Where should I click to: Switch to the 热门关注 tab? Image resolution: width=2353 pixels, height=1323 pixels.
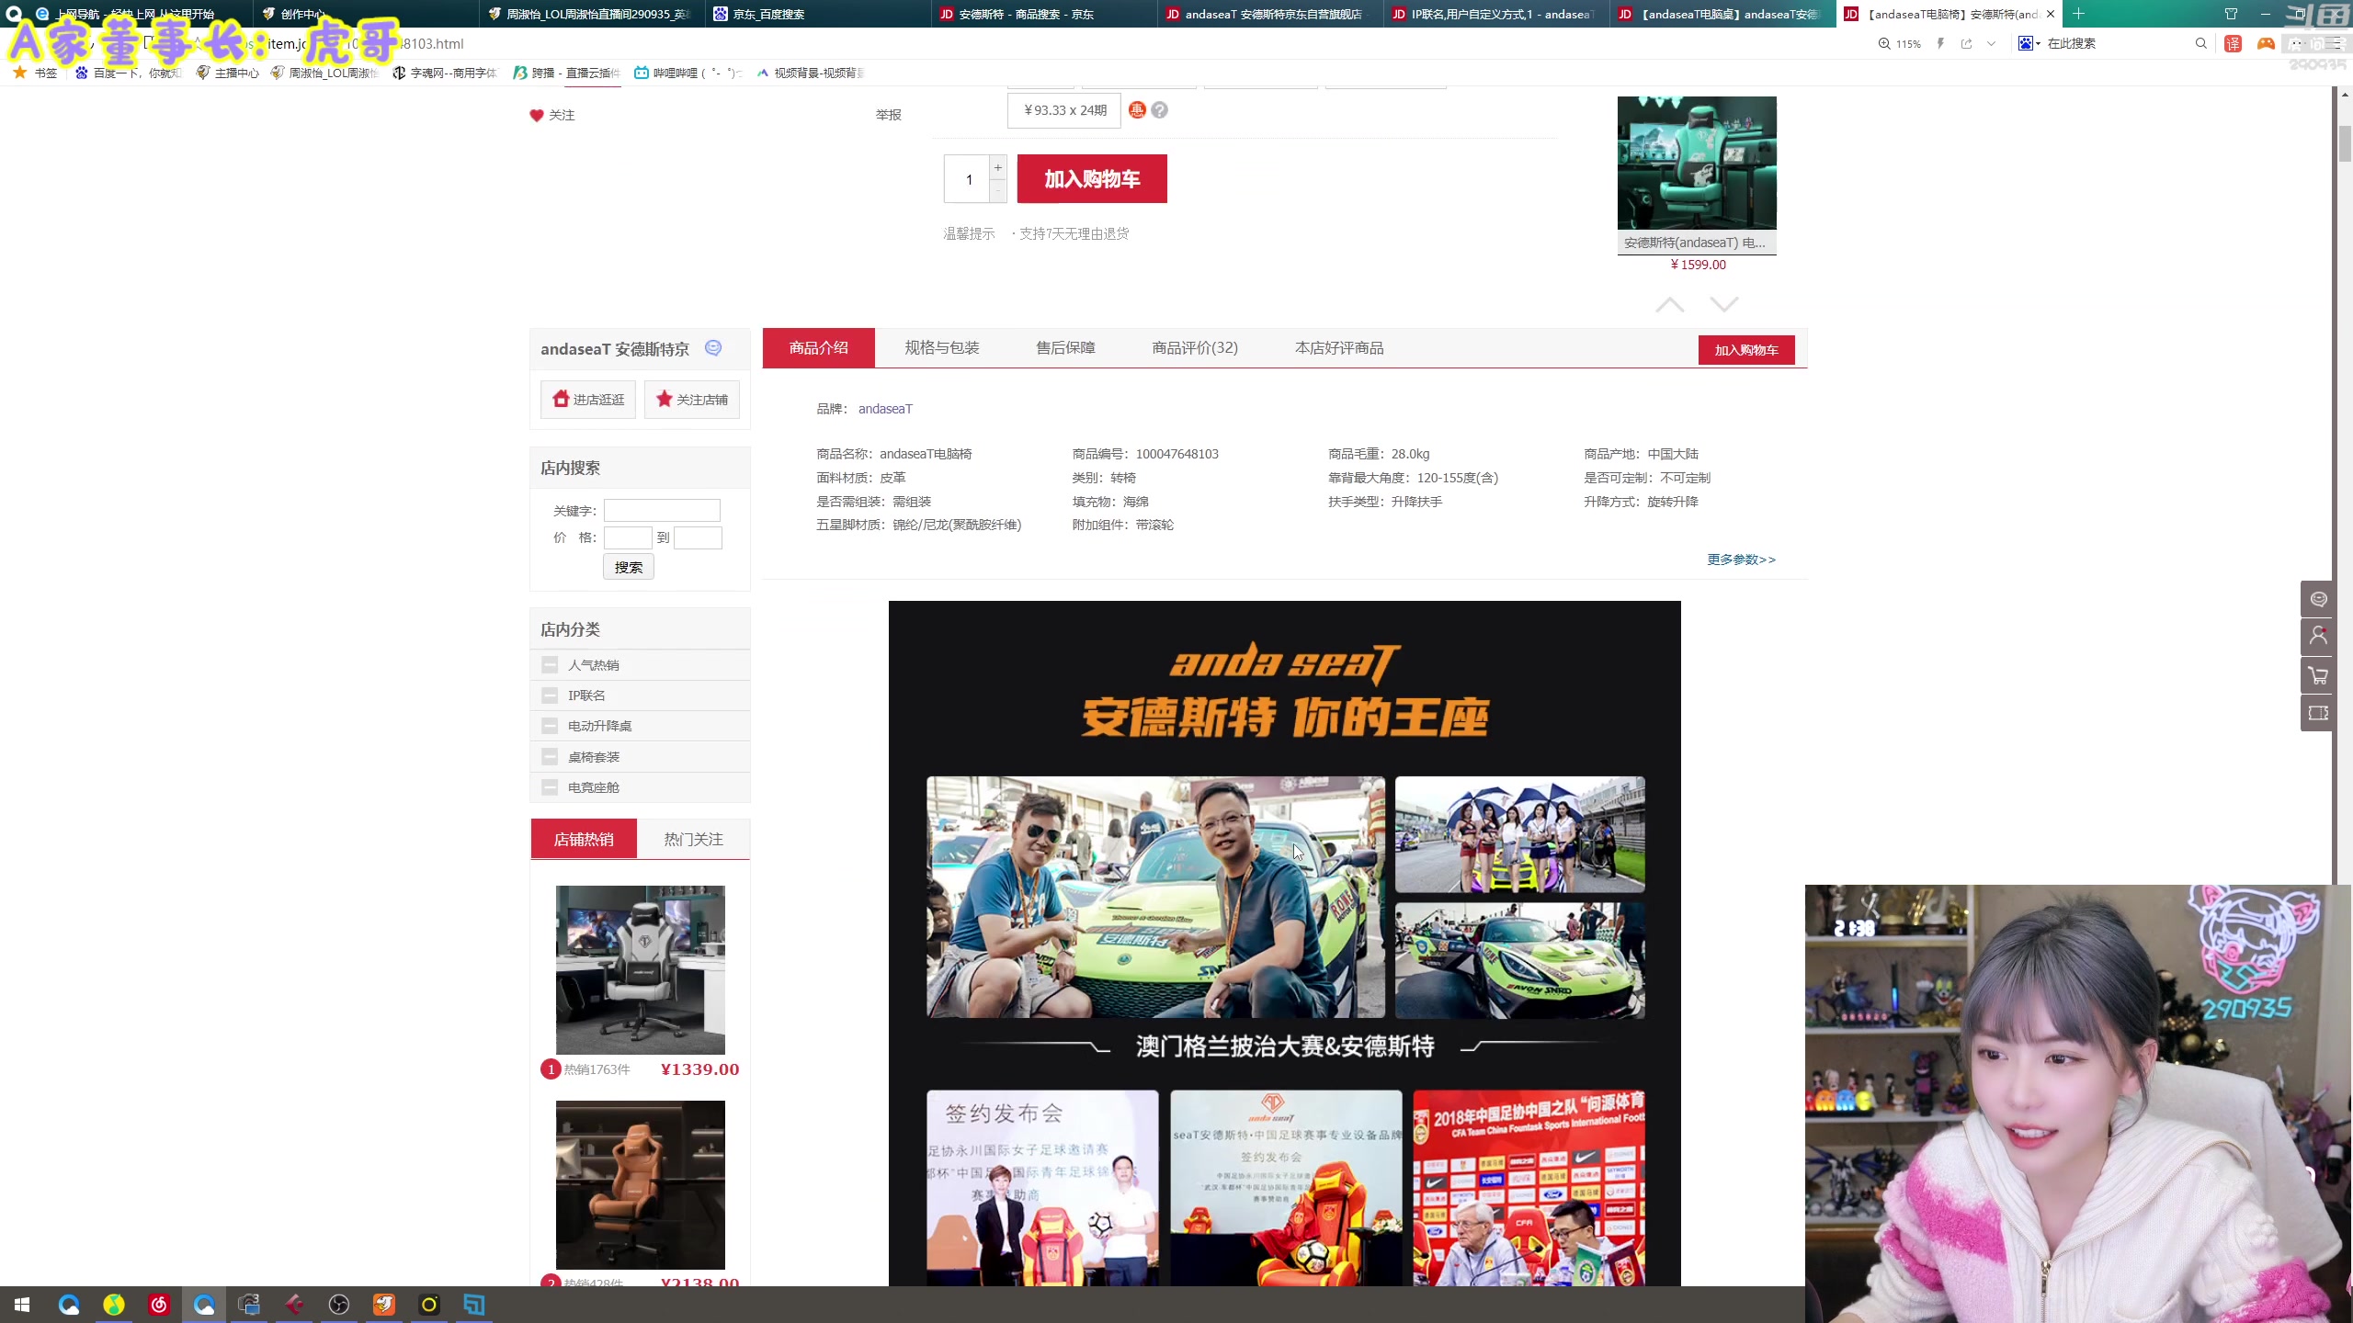click(694, 839)
